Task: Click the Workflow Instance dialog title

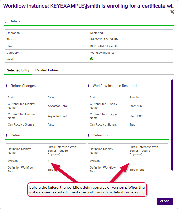Action: pos(89,6)
